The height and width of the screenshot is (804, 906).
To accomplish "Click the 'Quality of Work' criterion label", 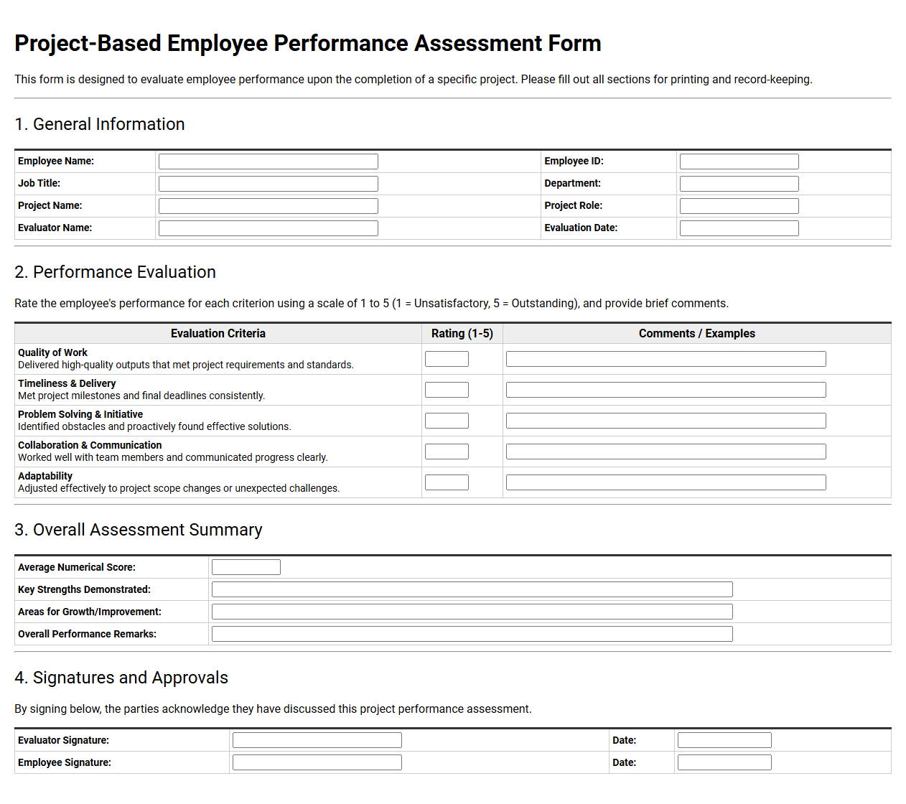I will [x=52, y=352].
